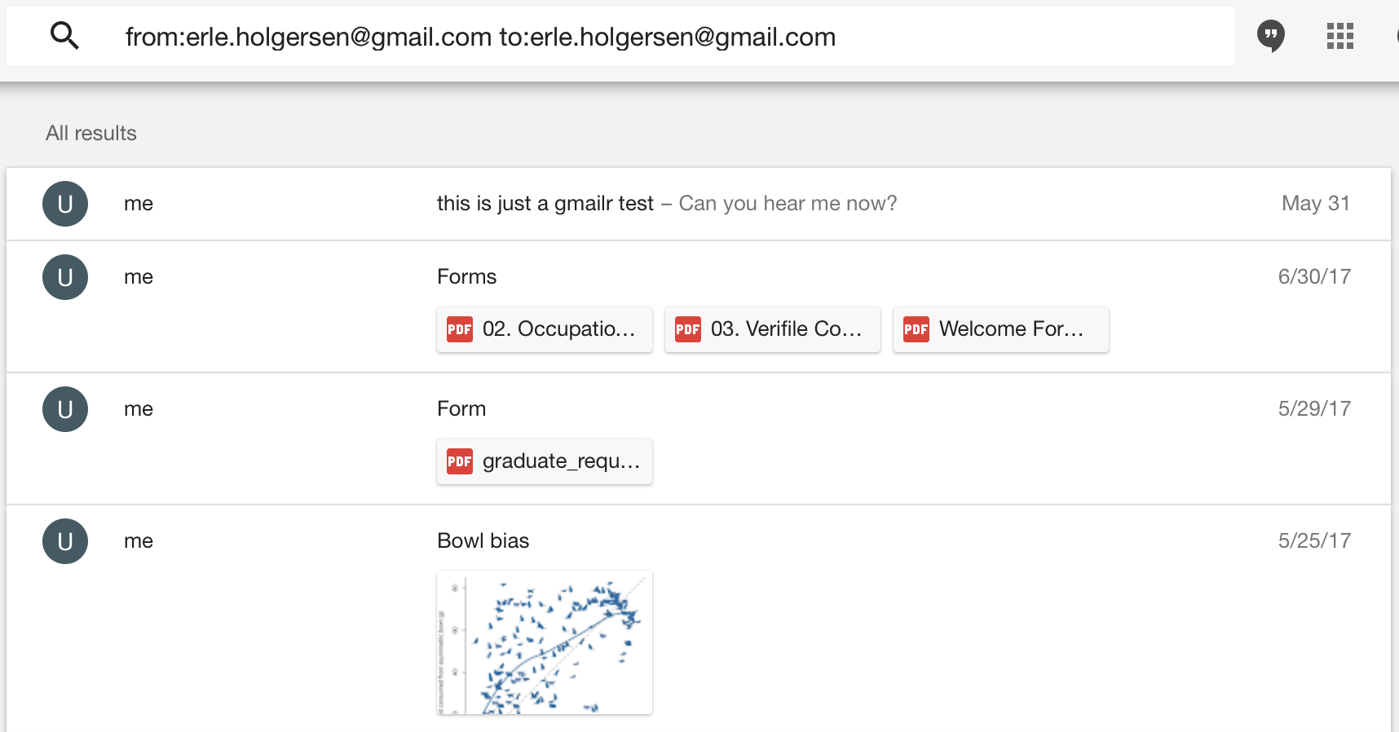Open the Hangouts chat icon
This screenshot has width=1399, height=732.
click(1270, 36)
